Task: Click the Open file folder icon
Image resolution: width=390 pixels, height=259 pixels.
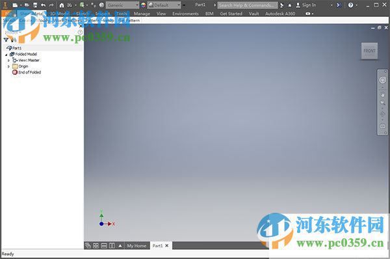Action: [27, 5]
